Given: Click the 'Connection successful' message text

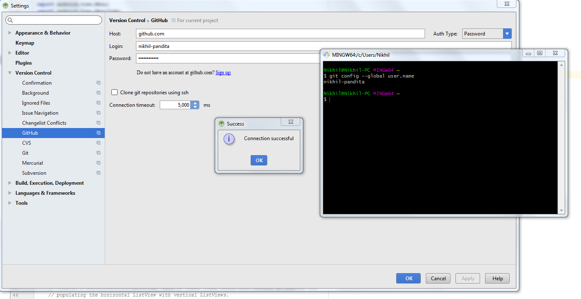Looking at the screenshot, I should point(269,138).
